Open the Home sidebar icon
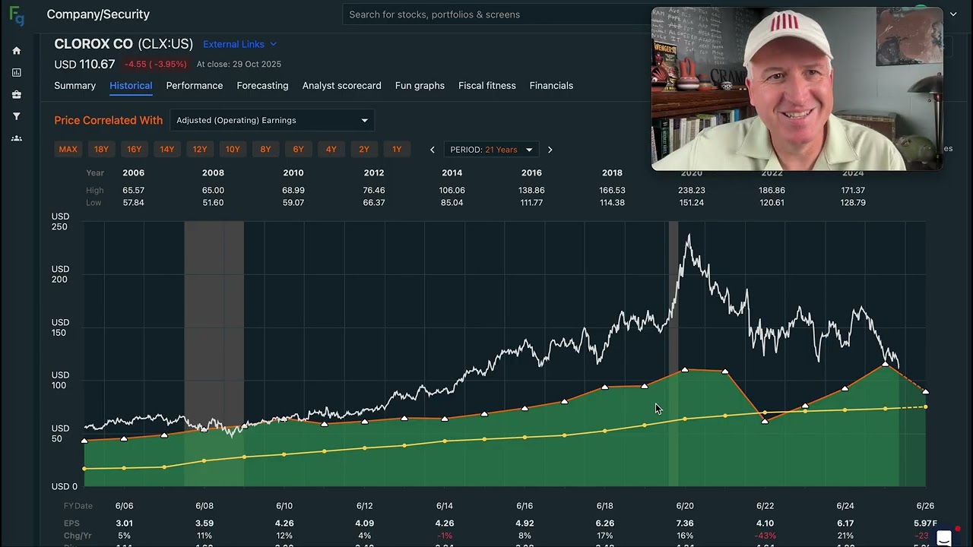Screen dimensions: 973x547 [16, 51]
